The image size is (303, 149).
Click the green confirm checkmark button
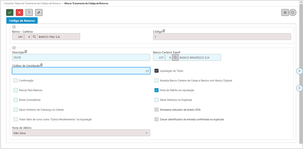(x=10, y=13)
